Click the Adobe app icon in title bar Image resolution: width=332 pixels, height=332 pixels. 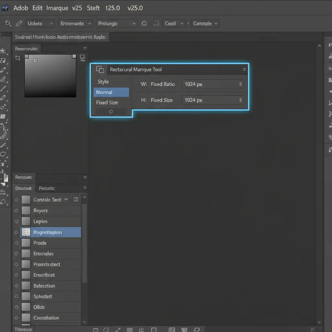pos(5,8)
